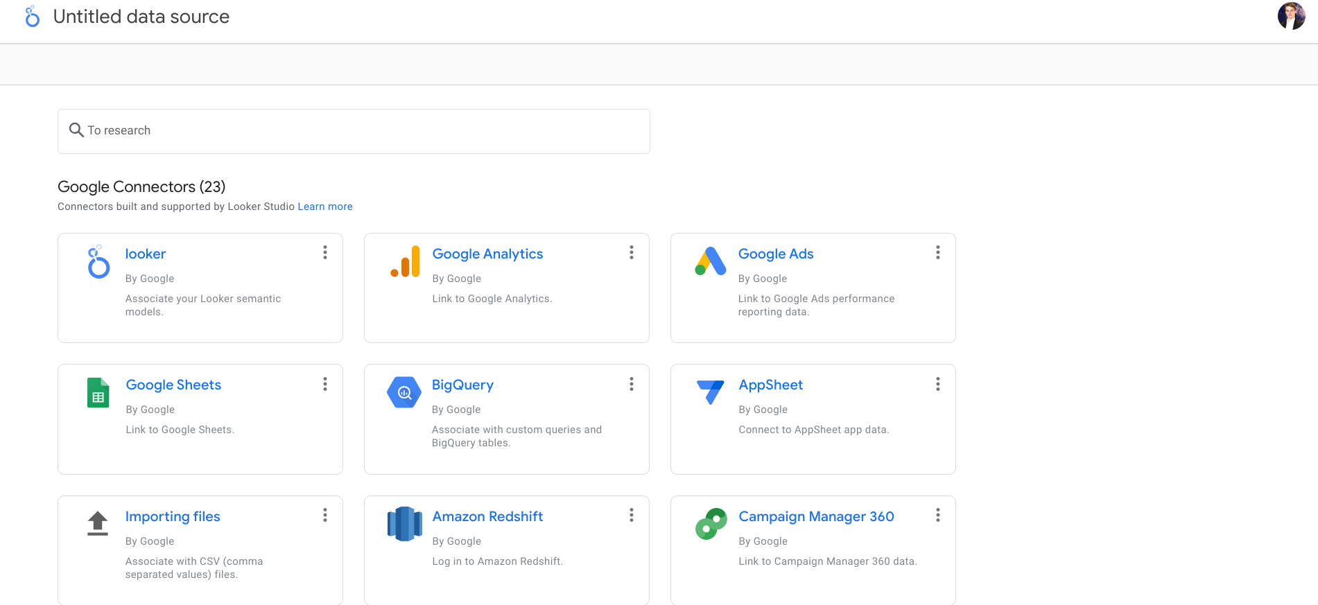Click 'Associate with custom queries' BigQuery description
Image resolution: width=1318 pixels, height=605 pixels.
517,436
